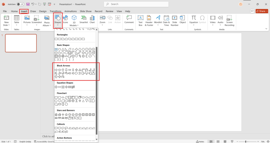Click the Text Box tool
Viewport: 270px width, 143px height.
141,20
